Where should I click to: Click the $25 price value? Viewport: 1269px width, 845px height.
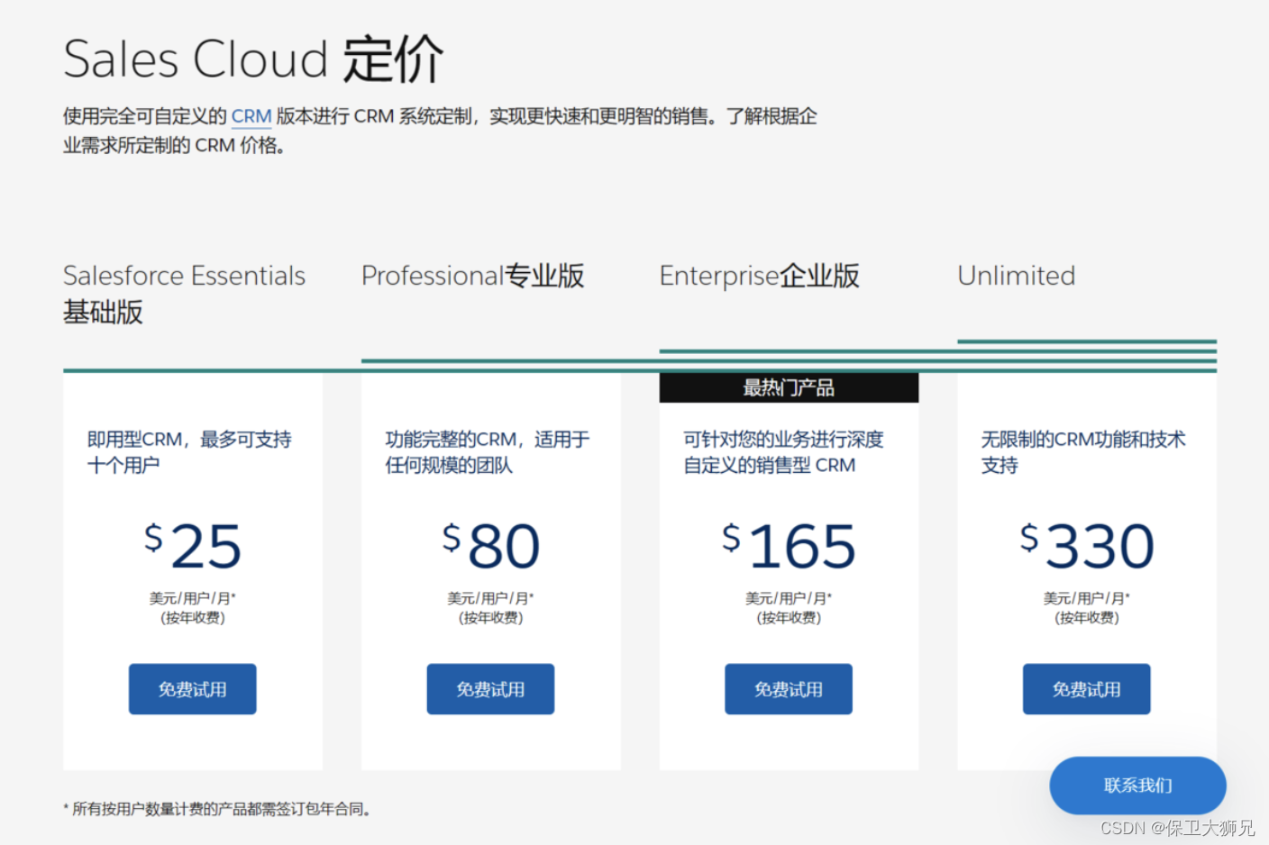coord(193,546)
